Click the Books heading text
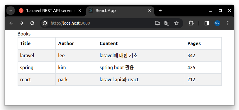The width and height of the screenshot is (239, 110). (x=24, y=34)
